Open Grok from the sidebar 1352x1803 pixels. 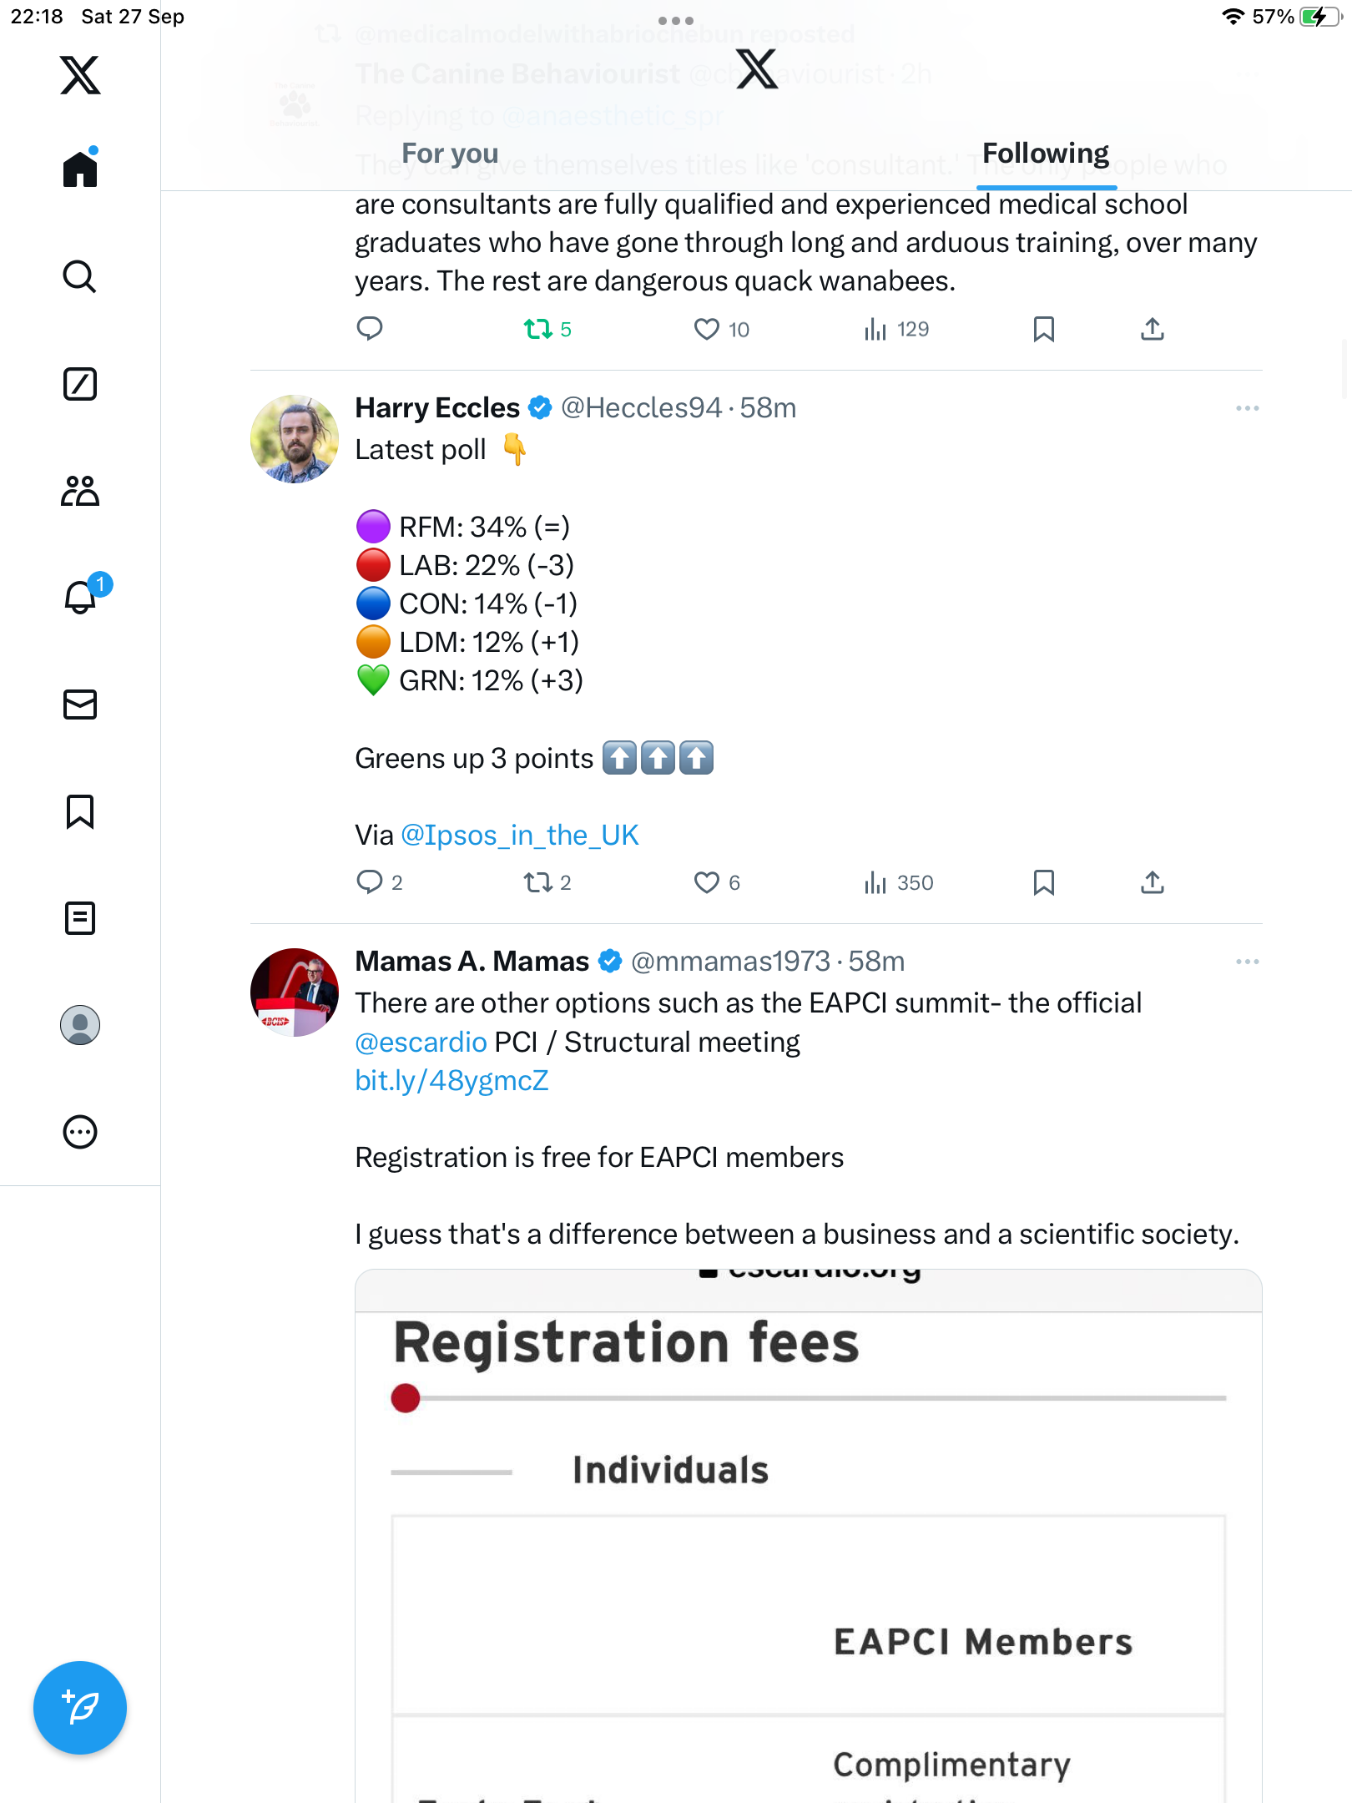click(x=80, y=384)
